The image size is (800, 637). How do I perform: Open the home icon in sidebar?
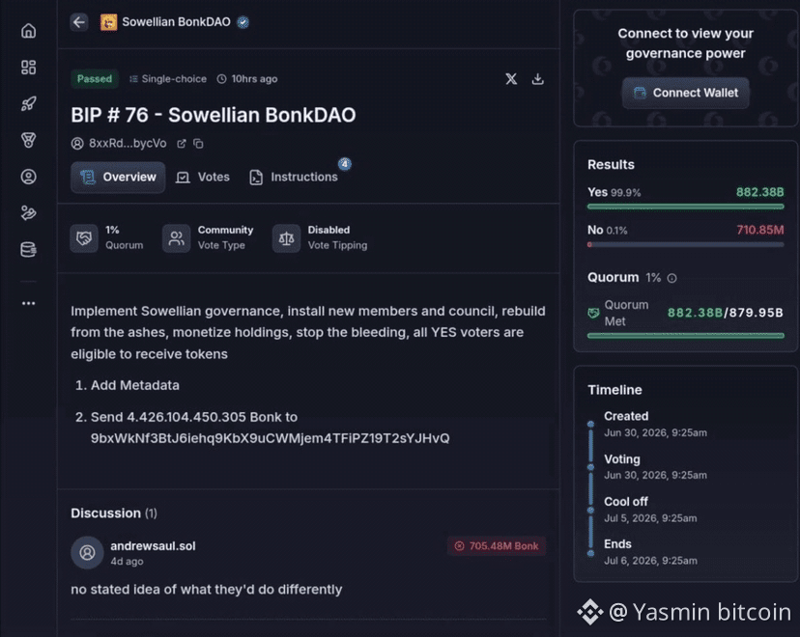[x=29, y=31]
